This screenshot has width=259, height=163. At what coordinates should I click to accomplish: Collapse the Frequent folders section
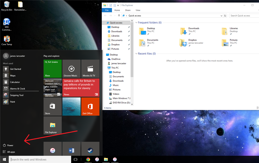[x=136, y=23]
